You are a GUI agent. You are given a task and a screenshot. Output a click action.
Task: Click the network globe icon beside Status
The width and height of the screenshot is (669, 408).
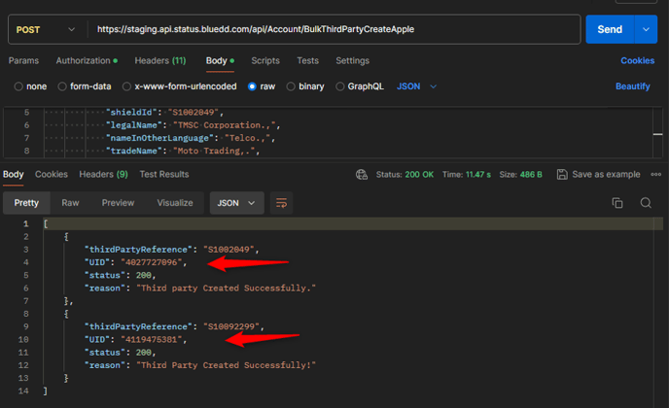click(x=363, y=175)
